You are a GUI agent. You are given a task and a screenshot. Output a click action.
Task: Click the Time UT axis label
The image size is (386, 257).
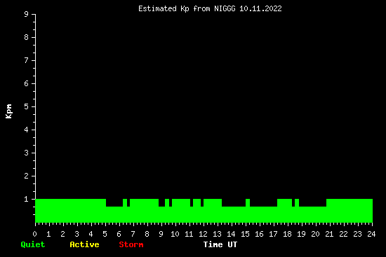click(x=220, y=244)
